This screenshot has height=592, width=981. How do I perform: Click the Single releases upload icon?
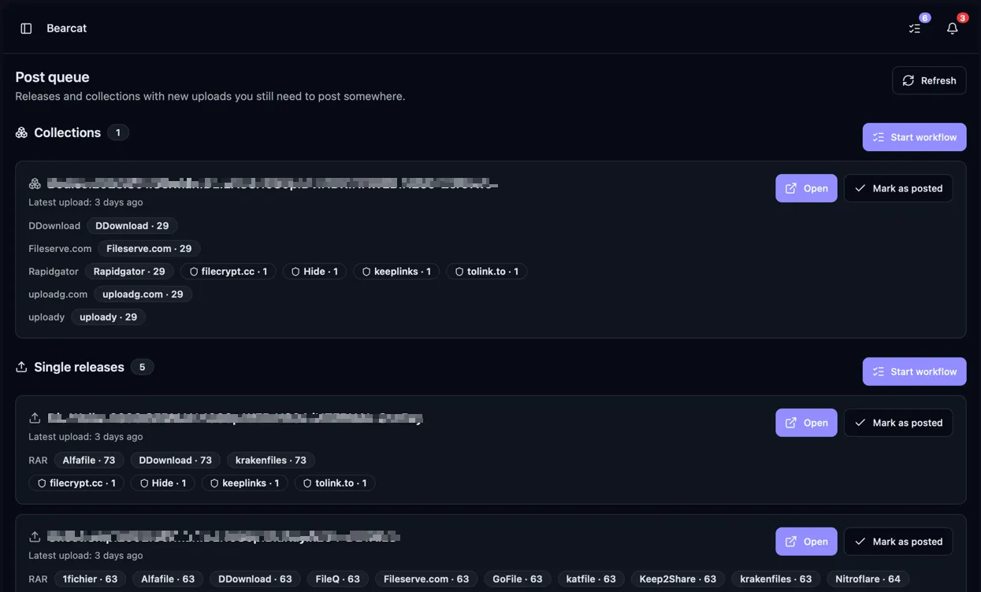pyautogui.click(x=21, y=367)
